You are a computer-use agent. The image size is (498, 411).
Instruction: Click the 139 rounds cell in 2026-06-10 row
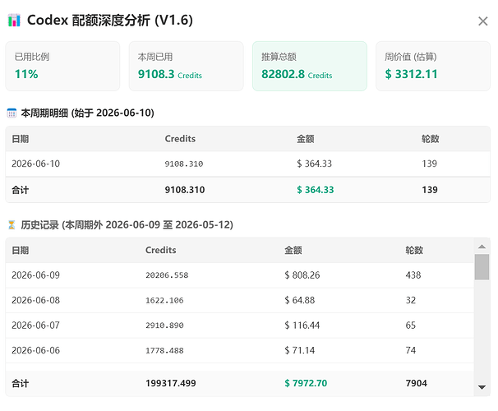coord(430,164)
